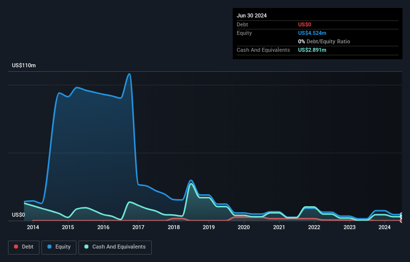Click the blue Equity legend dot
Screen dimensions: 410x262
tap(49, 247)
